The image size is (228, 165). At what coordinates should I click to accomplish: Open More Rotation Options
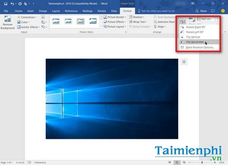tap(199, 47)
